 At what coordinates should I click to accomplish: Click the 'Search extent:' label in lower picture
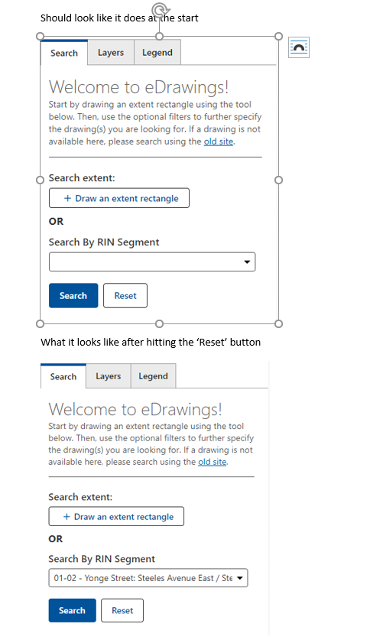pos(80,497)
